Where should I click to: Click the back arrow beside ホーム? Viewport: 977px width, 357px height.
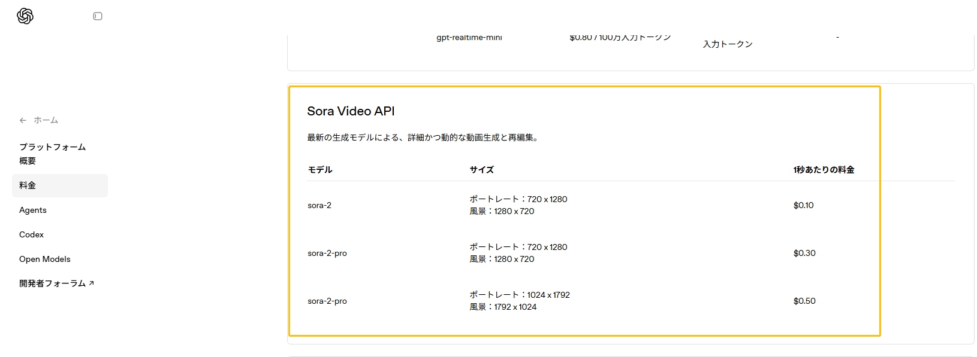(x=23, y=120)
